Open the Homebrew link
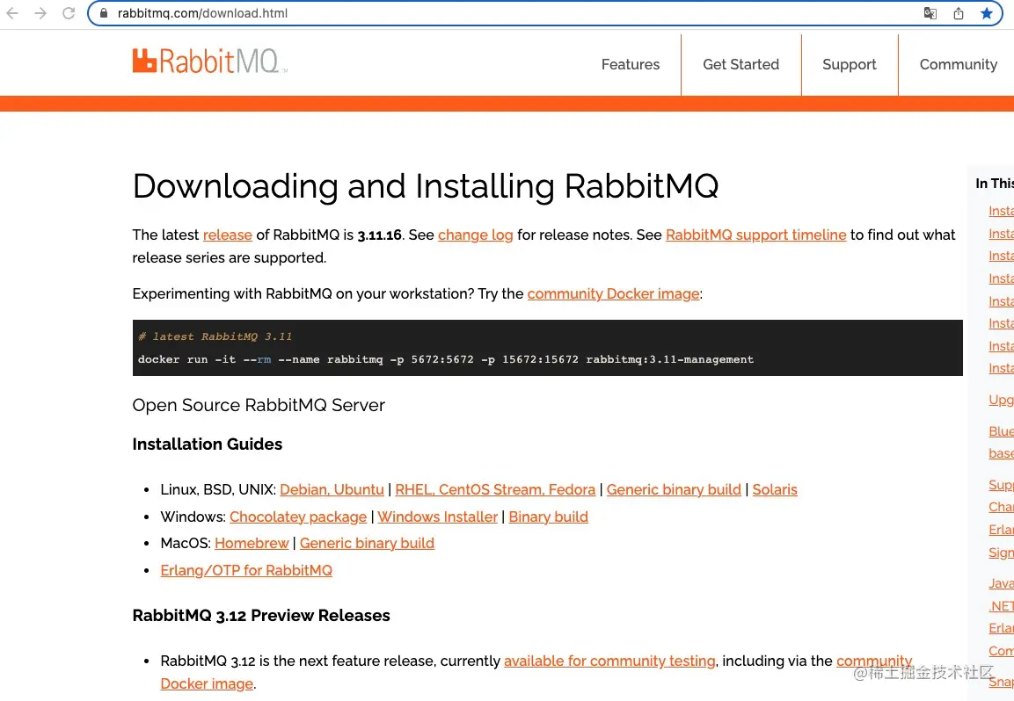 (252, 544)
